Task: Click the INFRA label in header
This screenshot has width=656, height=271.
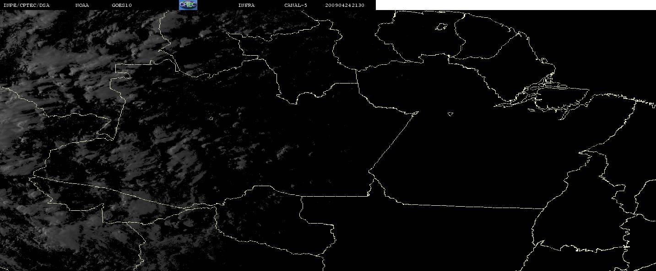Action: [246, 5]
